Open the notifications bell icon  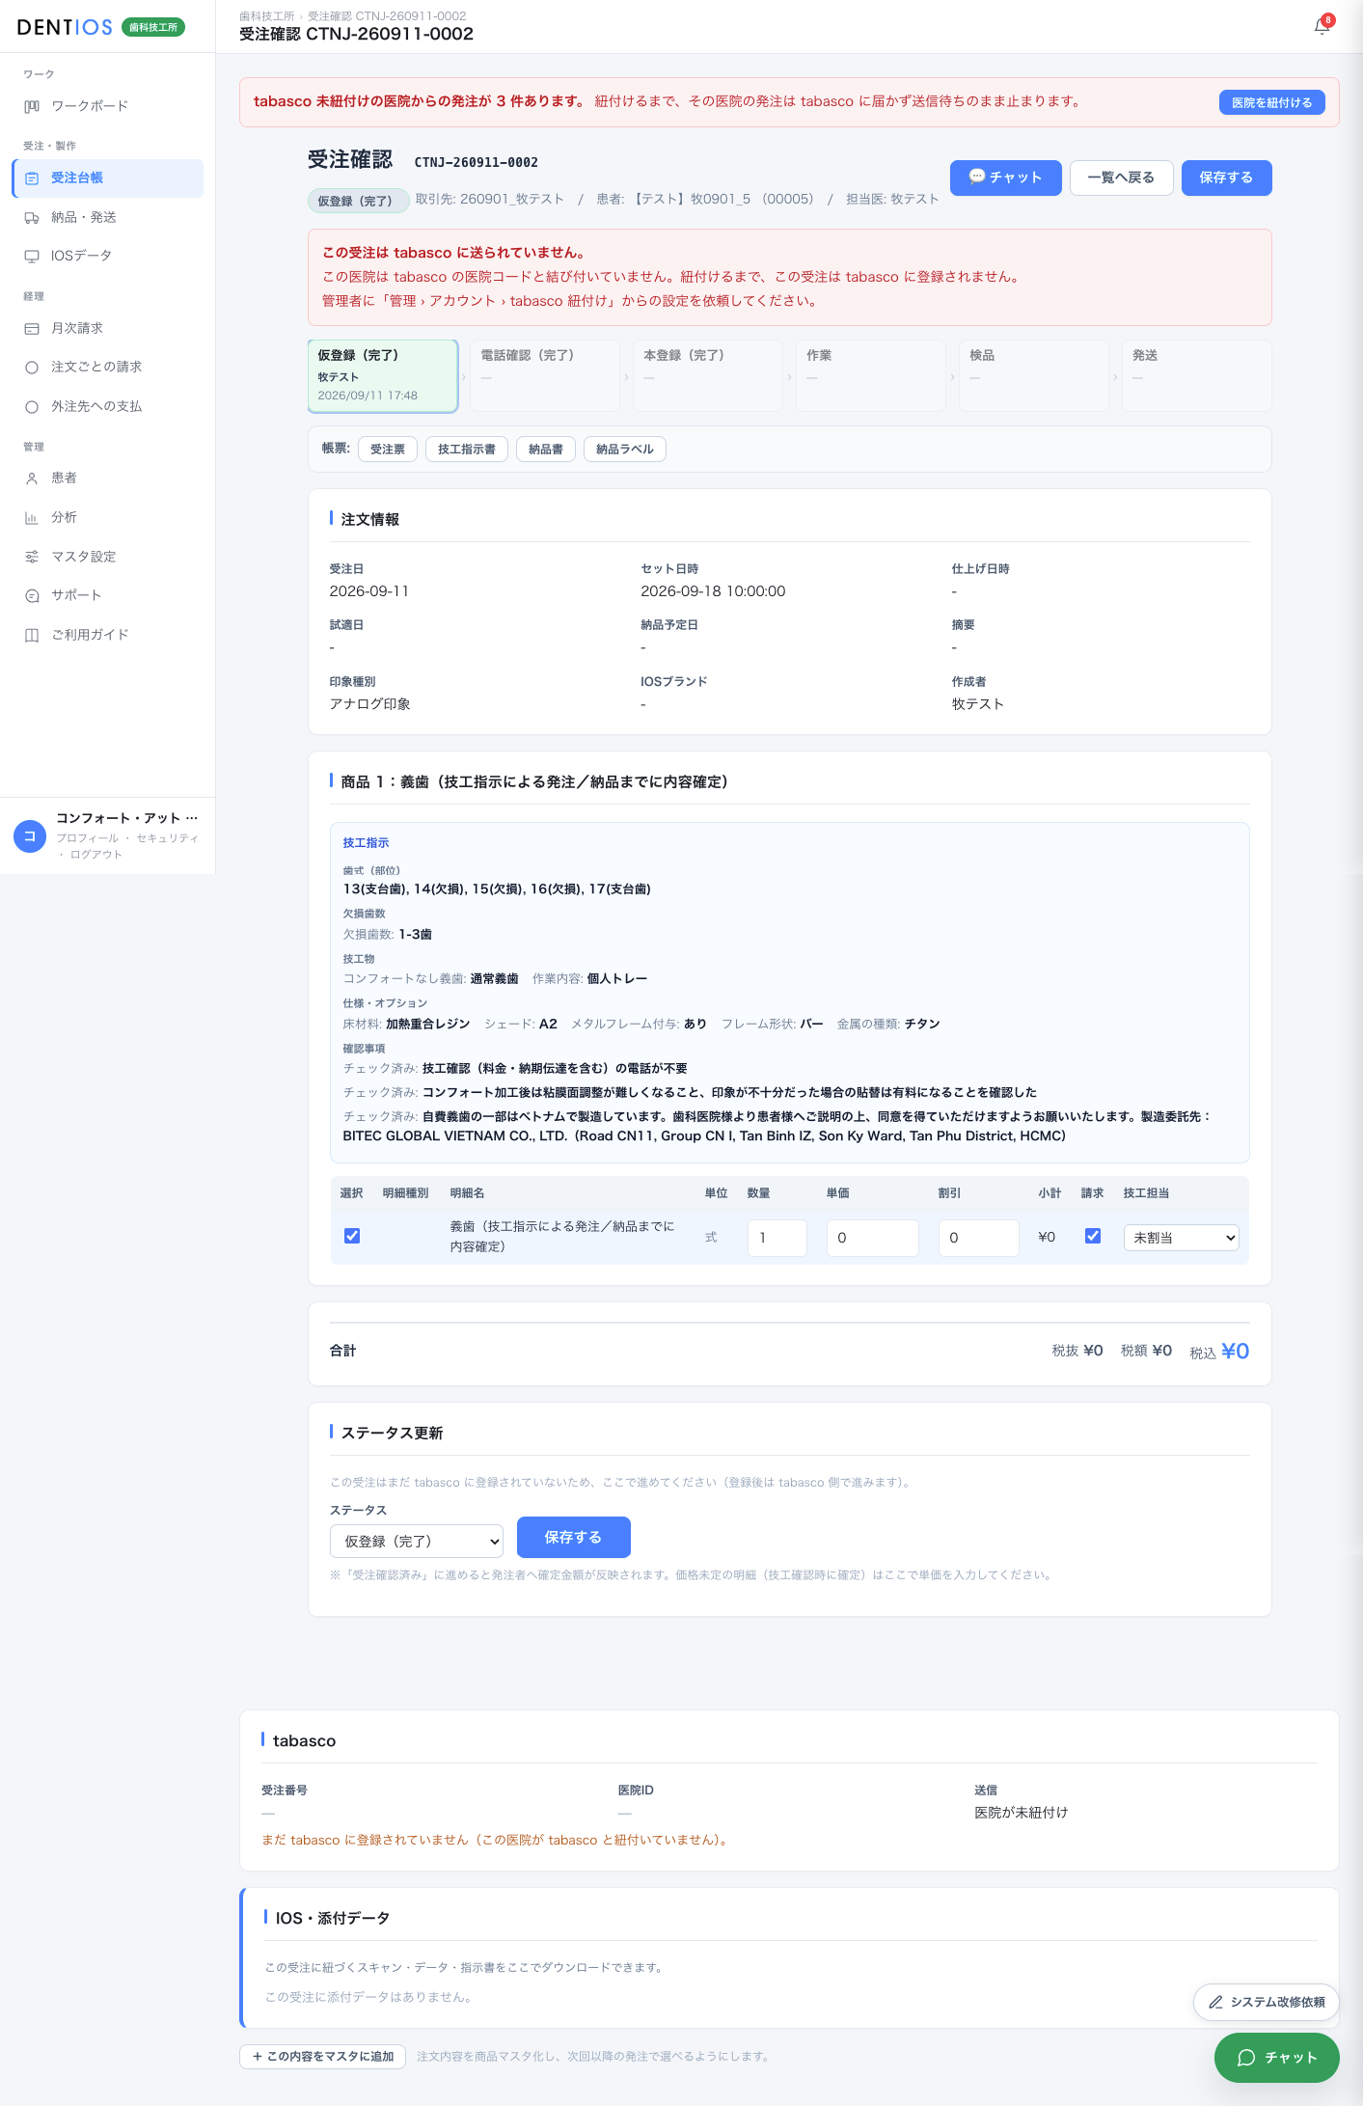point(1322,26)
